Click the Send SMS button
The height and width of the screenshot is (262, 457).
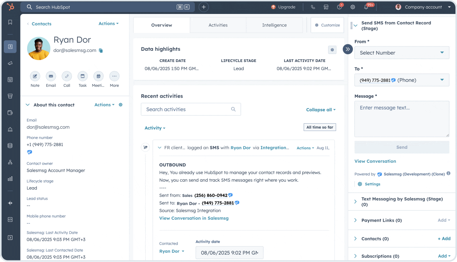[x=402, y=147]
